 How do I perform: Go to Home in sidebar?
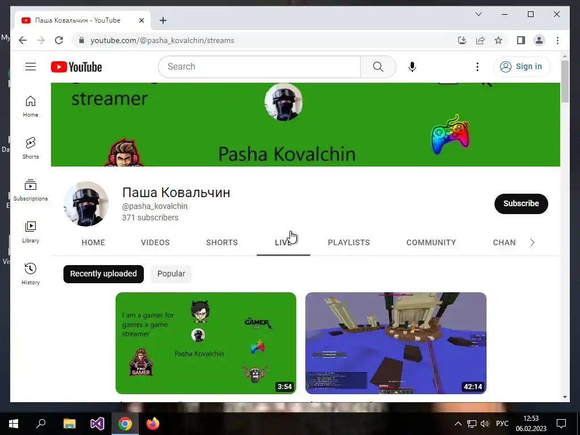point(31,106)
